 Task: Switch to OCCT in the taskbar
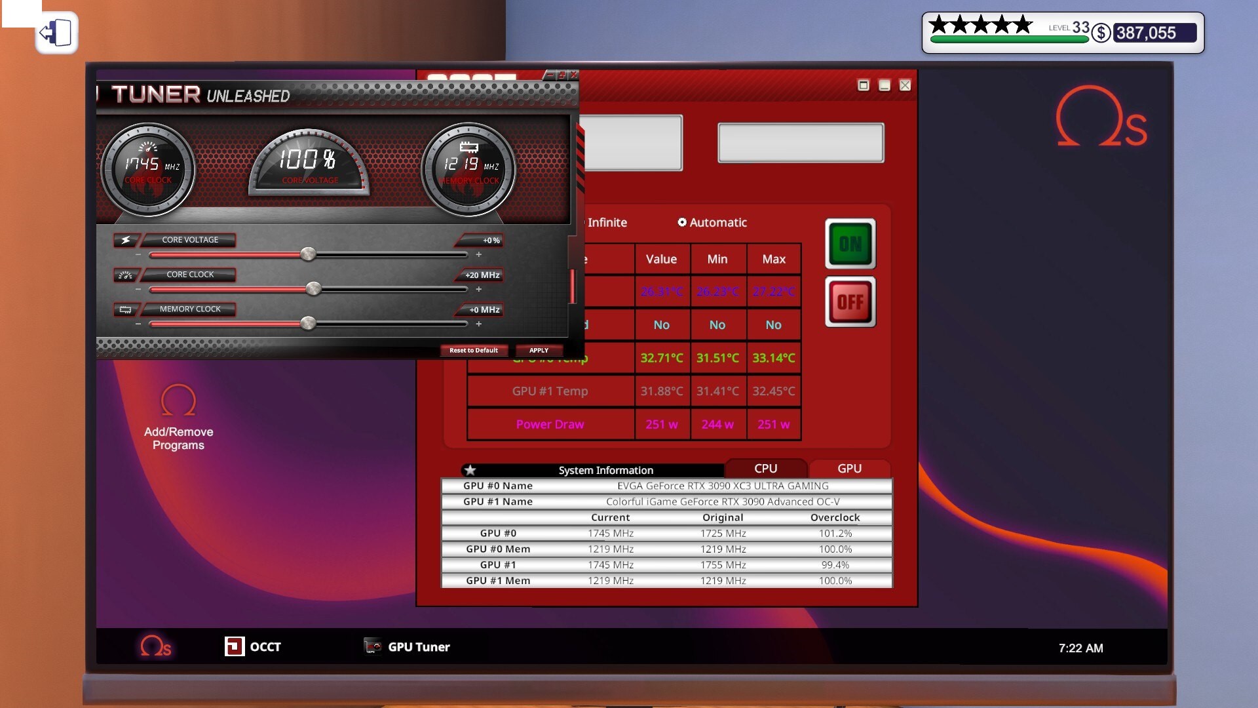click(253, 646)
